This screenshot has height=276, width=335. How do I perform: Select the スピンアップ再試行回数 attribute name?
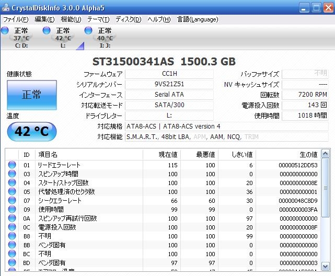[67, 218]
